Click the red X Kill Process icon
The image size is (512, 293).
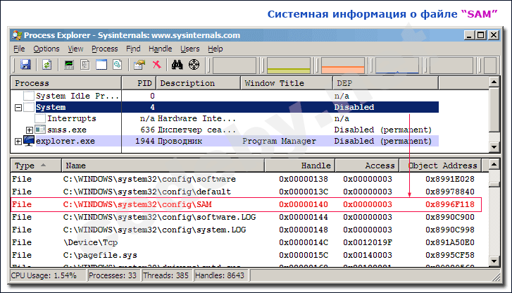pyautogui.click(x=157, y=65)
